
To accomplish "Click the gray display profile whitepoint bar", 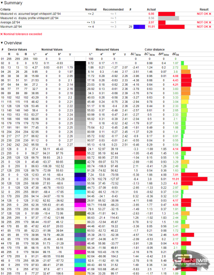I will point(169,18).
